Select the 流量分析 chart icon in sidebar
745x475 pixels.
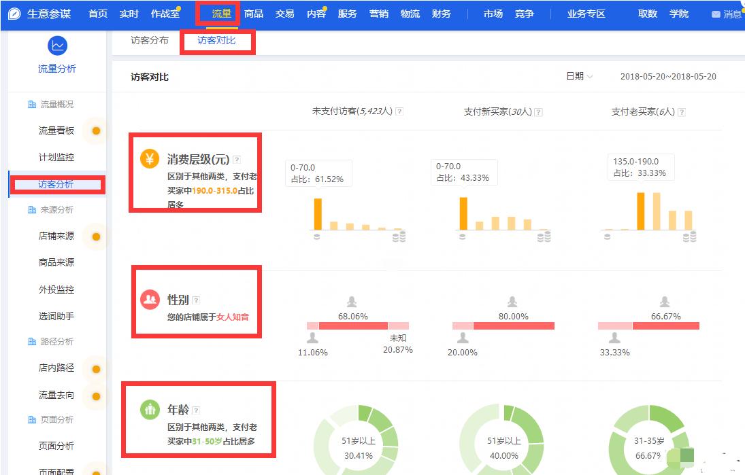click(57, 46)
